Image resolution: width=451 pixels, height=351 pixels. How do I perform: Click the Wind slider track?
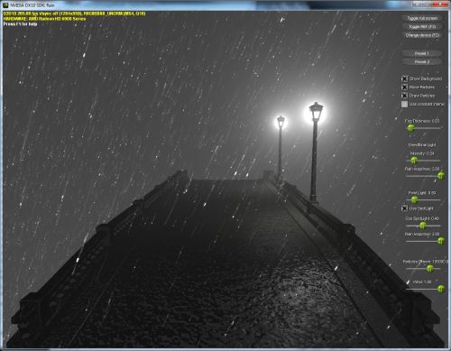click(425, 289)
